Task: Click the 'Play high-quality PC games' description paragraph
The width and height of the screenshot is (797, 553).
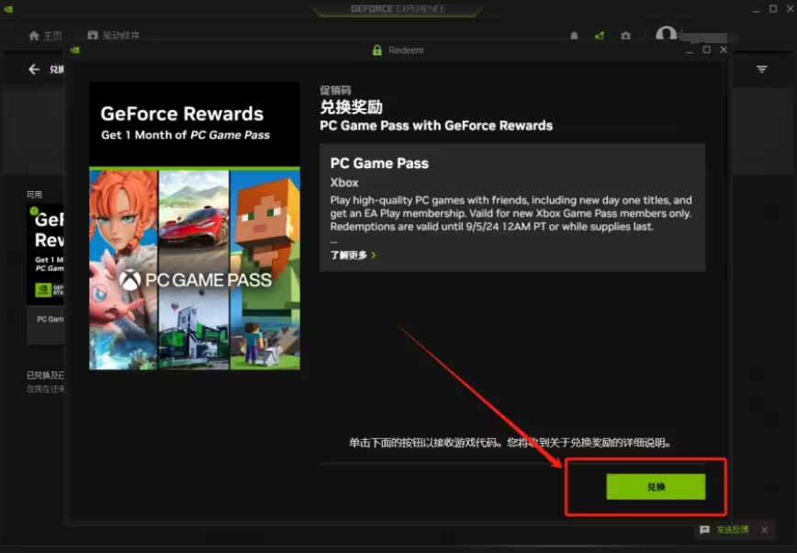Action: [511, 213]
